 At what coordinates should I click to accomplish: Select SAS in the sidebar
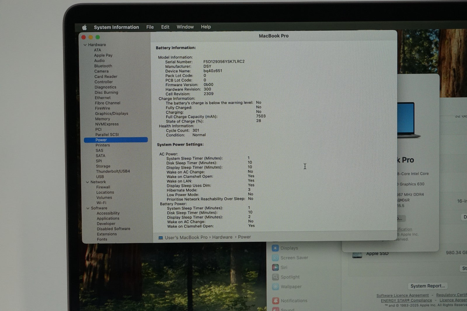[99, 151]
